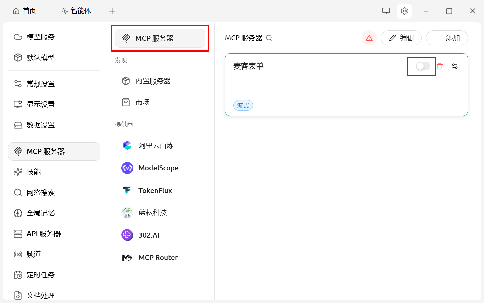Click the 流式 tag on 麦客表单 card
Screen dimensions: 484x303
click(x=243, y=106)
